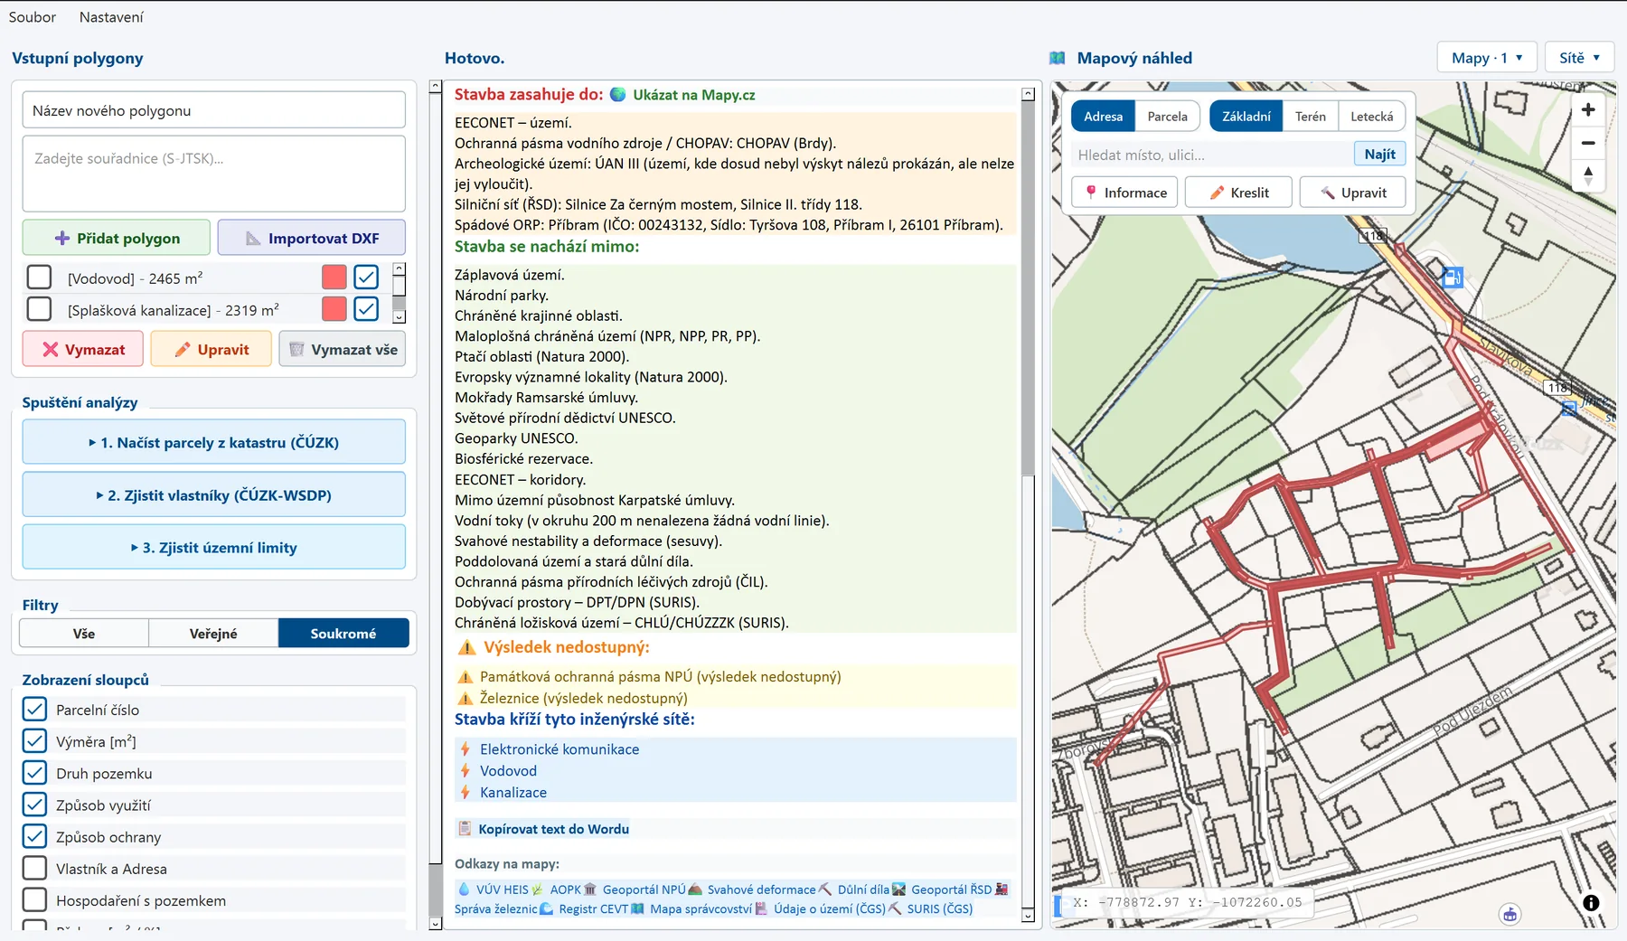Open the Mapy · 1 dropdown
The image size is (1627, 941).
click(1487, 58)
